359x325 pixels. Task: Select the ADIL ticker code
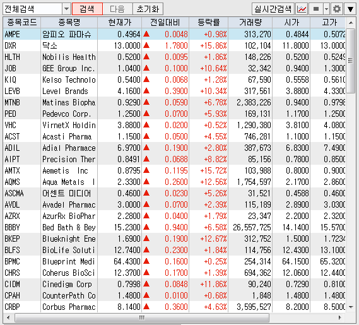(12, 148)
